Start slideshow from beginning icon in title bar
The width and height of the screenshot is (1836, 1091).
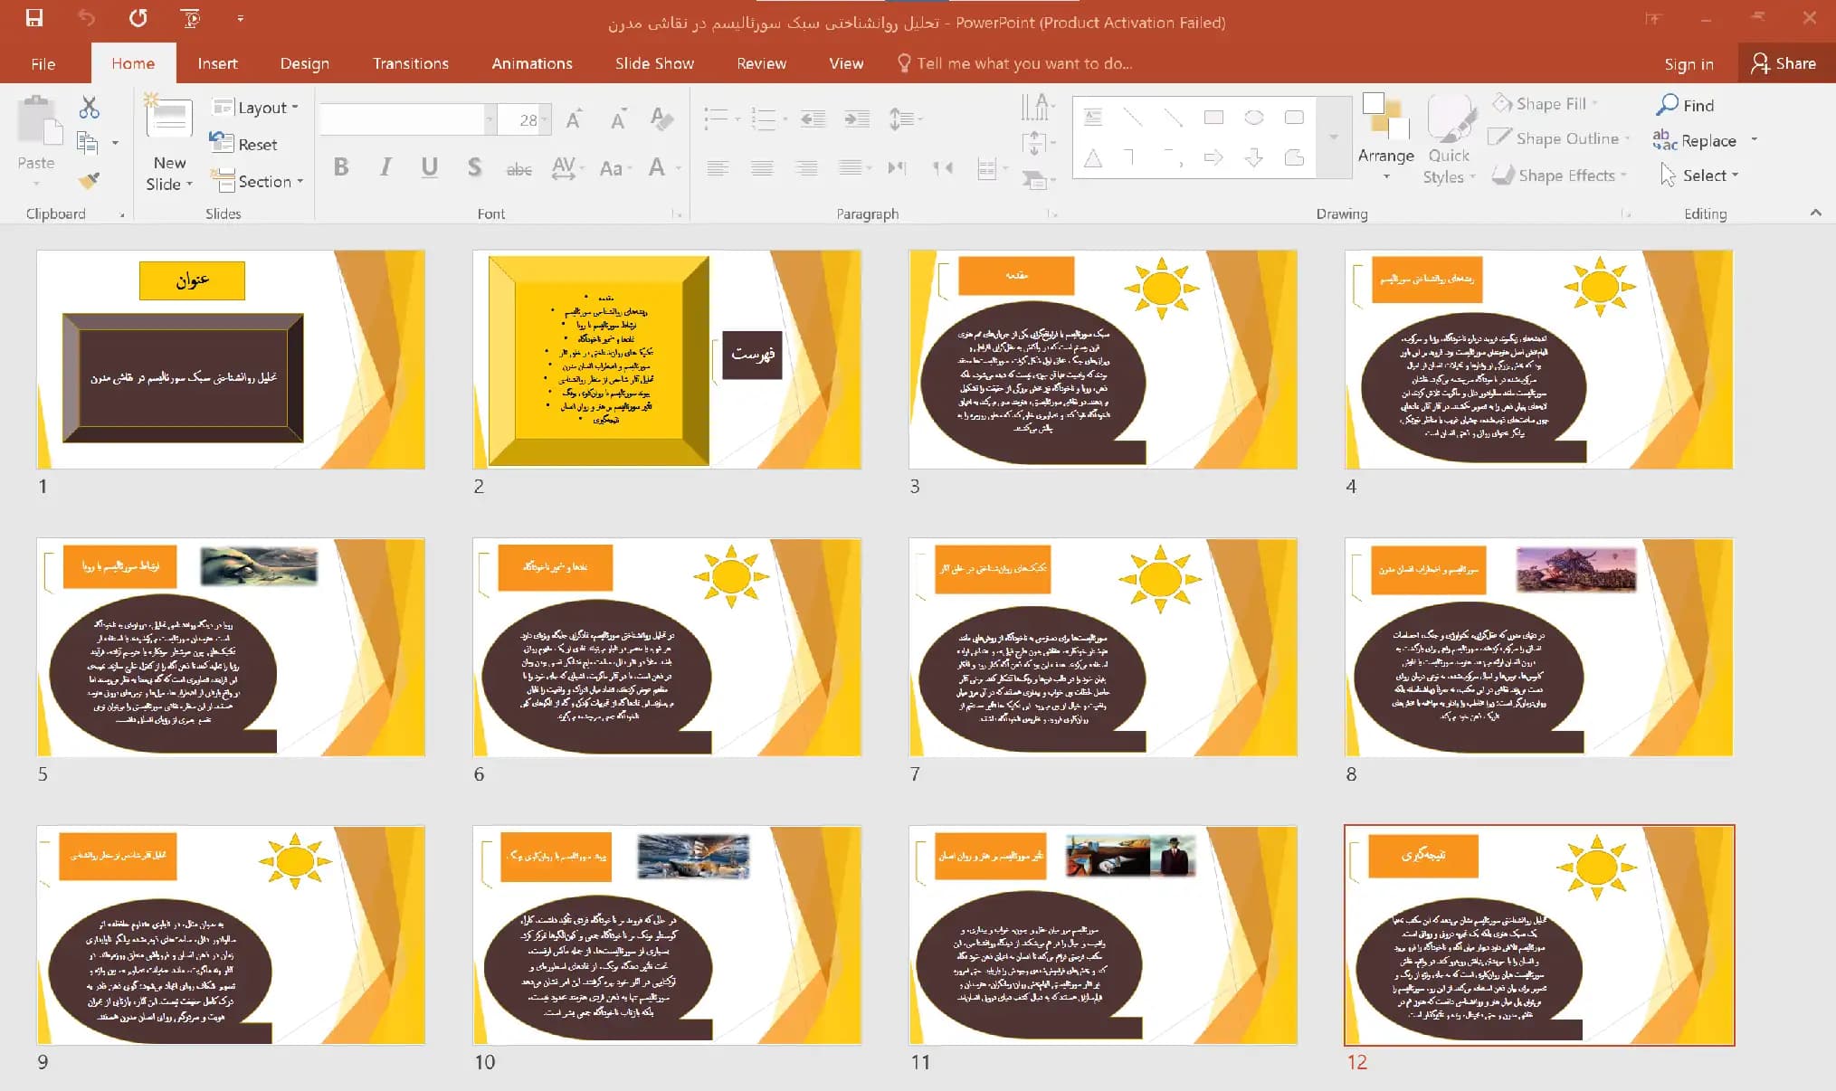click(x=190, y=18)
